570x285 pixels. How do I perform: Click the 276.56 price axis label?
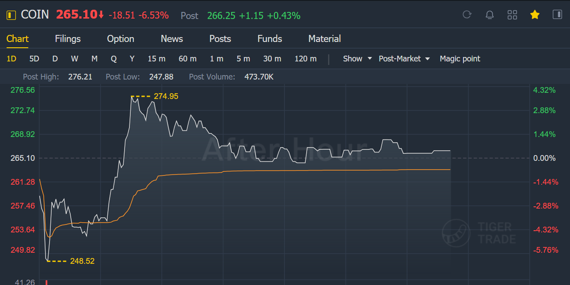click(23, 90)
